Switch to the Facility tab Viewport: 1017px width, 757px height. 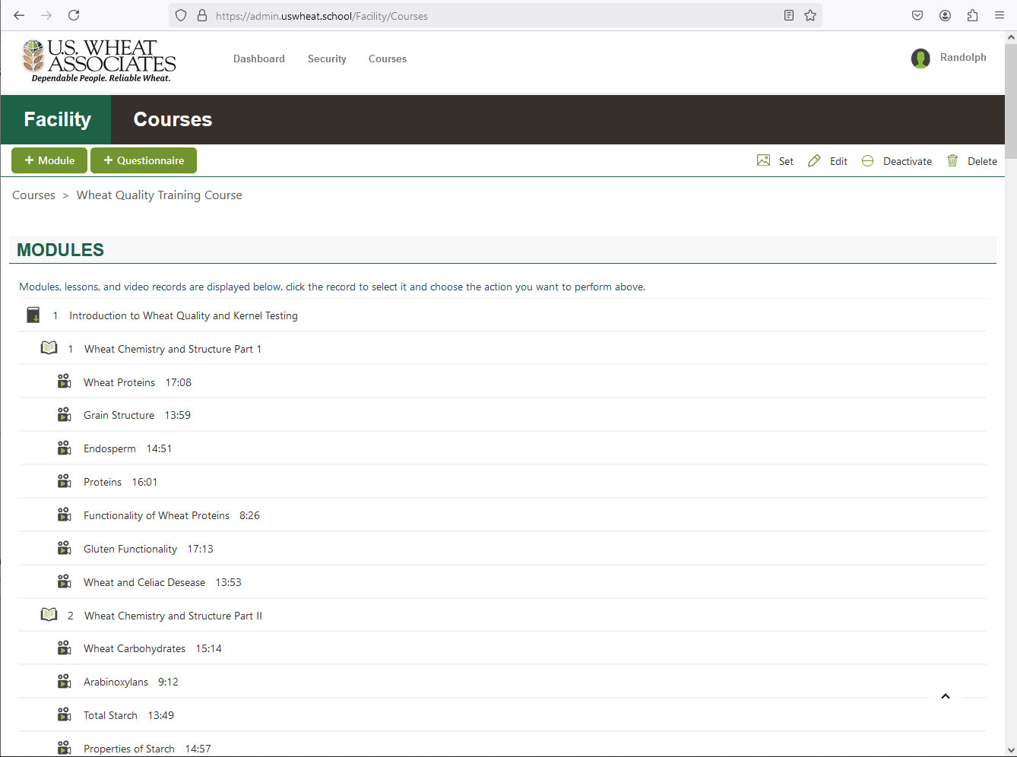click(x=57, y=119)
